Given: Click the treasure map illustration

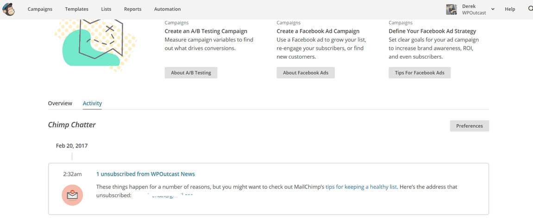Looking at the screenshot, I should click(96, 45).
